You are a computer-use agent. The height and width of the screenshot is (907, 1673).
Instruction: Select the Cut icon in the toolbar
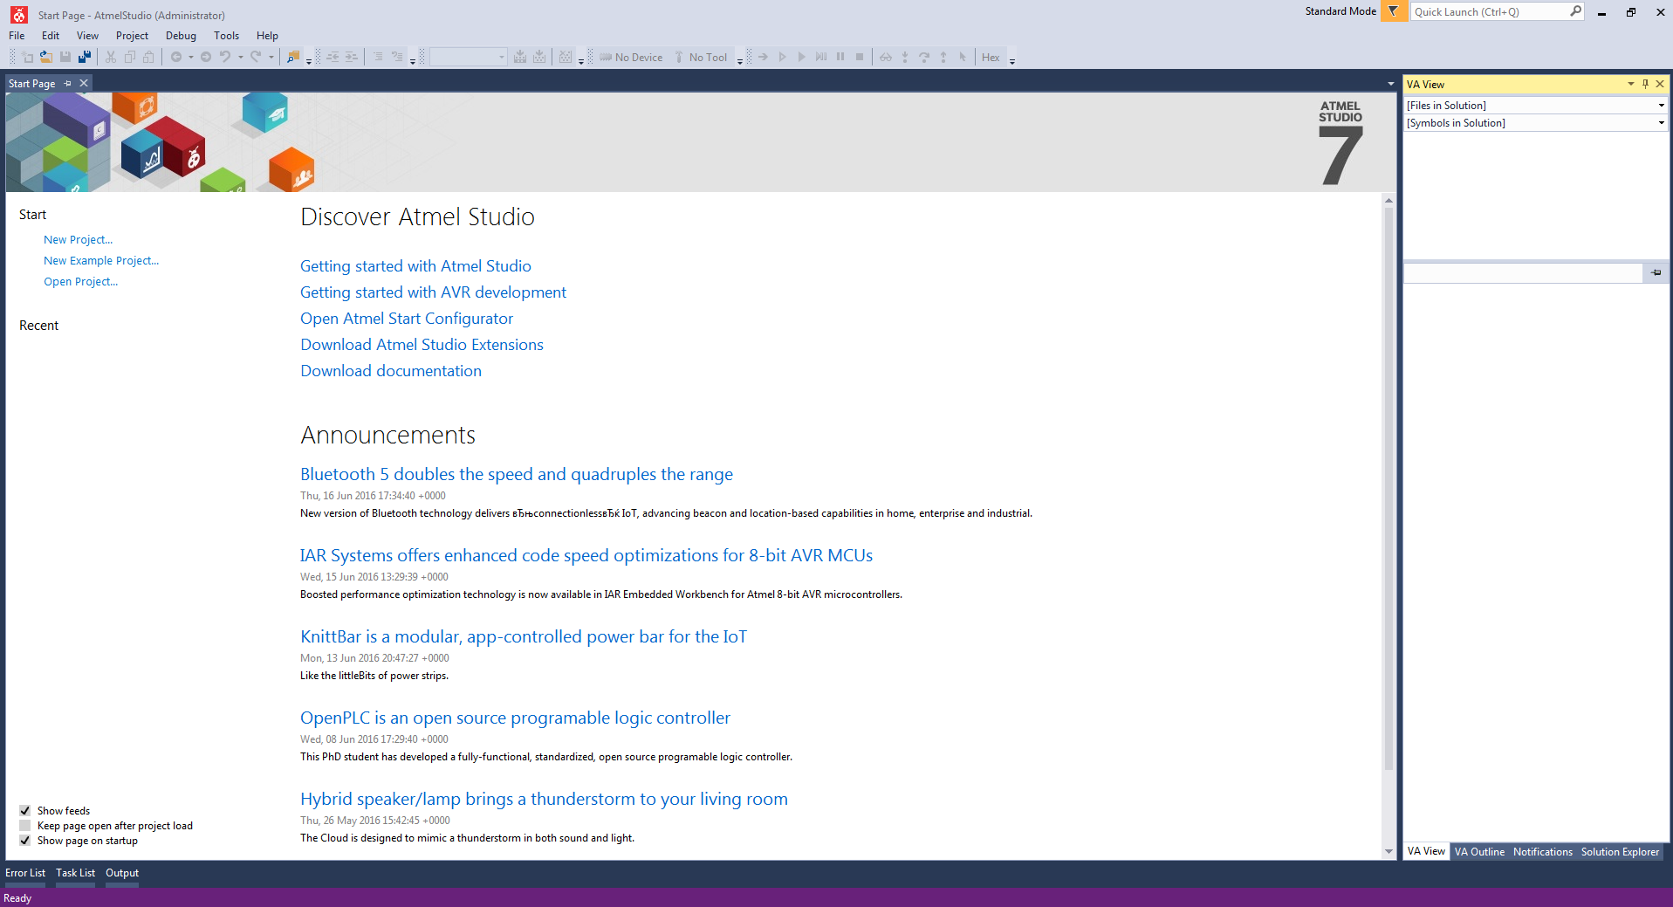pyautogui.click(x=111, y=57)
